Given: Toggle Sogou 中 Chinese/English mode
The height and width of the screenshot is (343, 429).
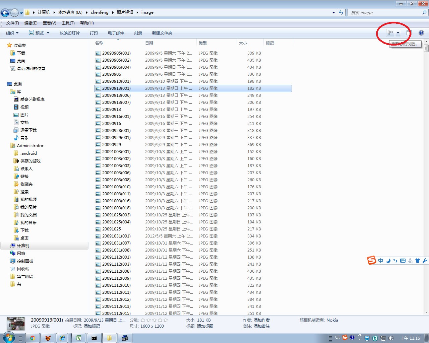Looking at the screenshot, I should 381,261.
